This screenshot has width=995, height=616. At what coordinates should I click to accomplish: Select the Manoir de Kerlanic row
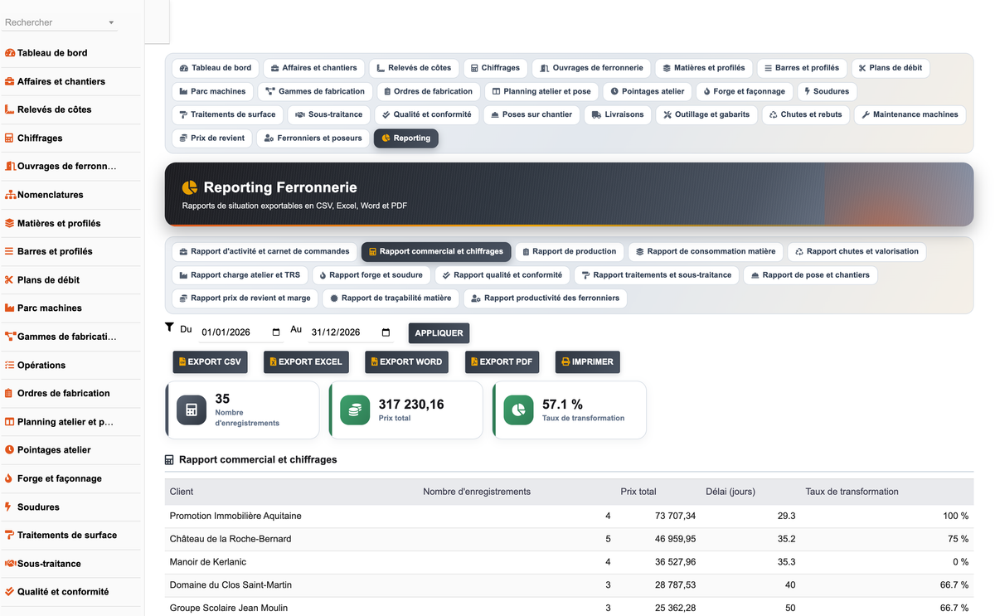pyautogui.click(x=569, y=562)
